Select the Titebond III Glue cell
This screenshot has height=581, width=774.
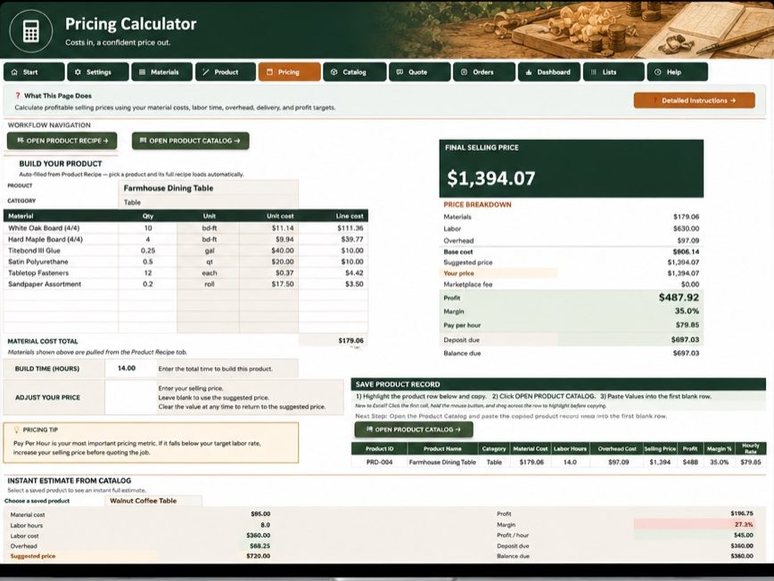point(61,250)
